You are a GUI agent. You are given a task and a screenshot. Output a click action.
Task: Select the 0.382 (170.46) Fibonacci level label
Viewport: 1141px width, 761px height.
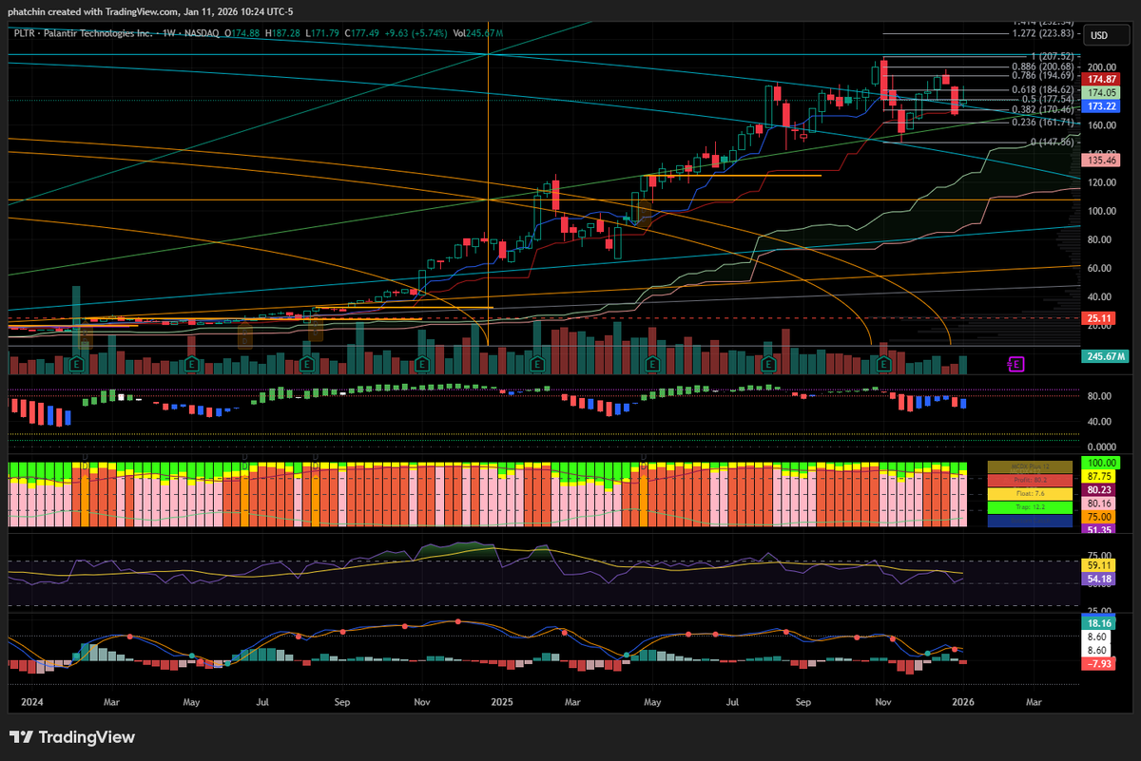[x=1043, y=109]
